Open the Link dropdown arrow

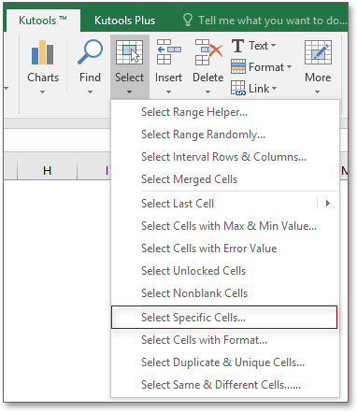[274, 89]
